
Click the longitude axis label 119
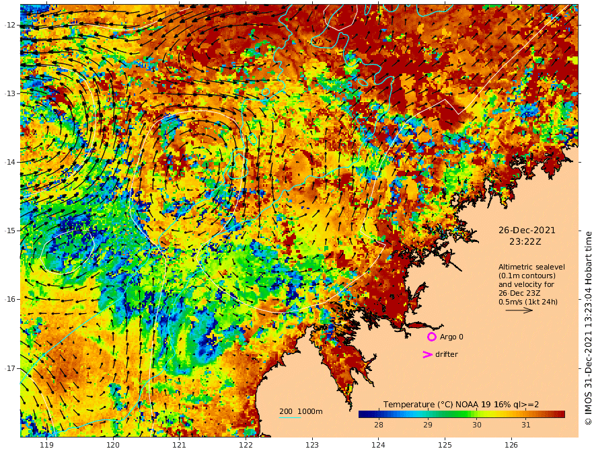point(46,446)
